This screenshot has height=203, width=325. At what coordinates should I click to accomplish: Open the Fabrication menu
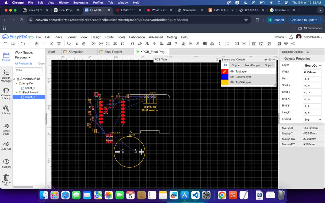pos(137,37)
